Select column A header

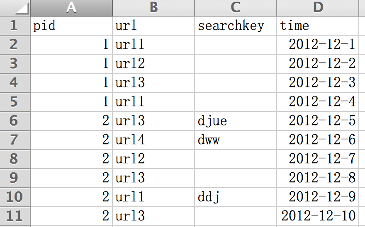click(71, 8)
